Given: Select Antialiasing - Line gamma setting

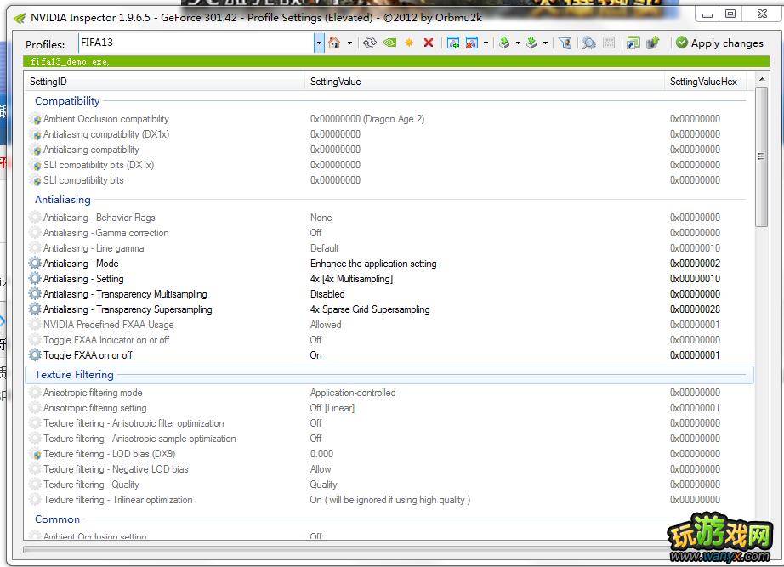Looking at the screenshot, I should [389, 248].
